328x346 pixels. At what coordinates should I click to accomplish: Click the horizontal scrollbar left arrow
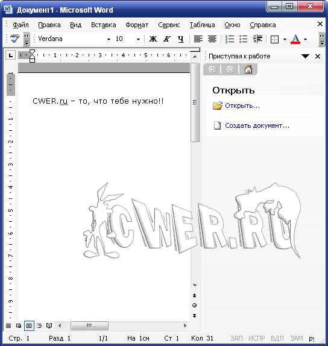tap(60, 326)
